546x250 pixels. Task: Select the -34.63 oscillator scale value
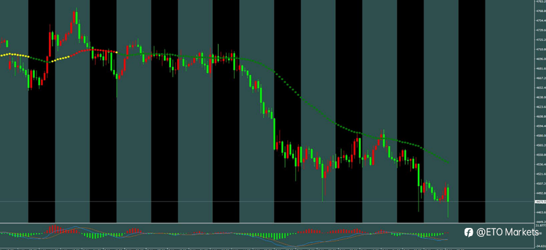click(541, 246)
